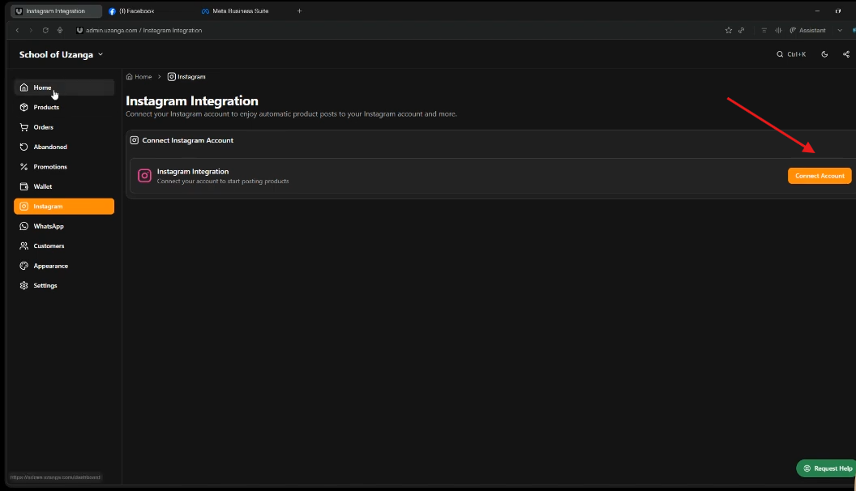Open Products in the sidebar
This screenshot has width=856, height=491.
pos(64,108)
